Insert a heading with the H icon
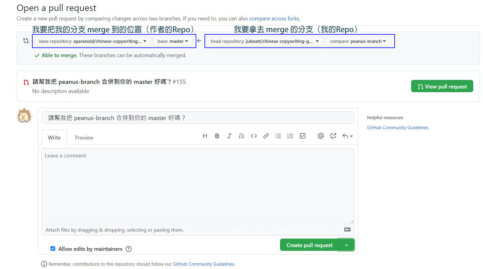The width and height of the screenshot is (483, 269). pos(205,136)
